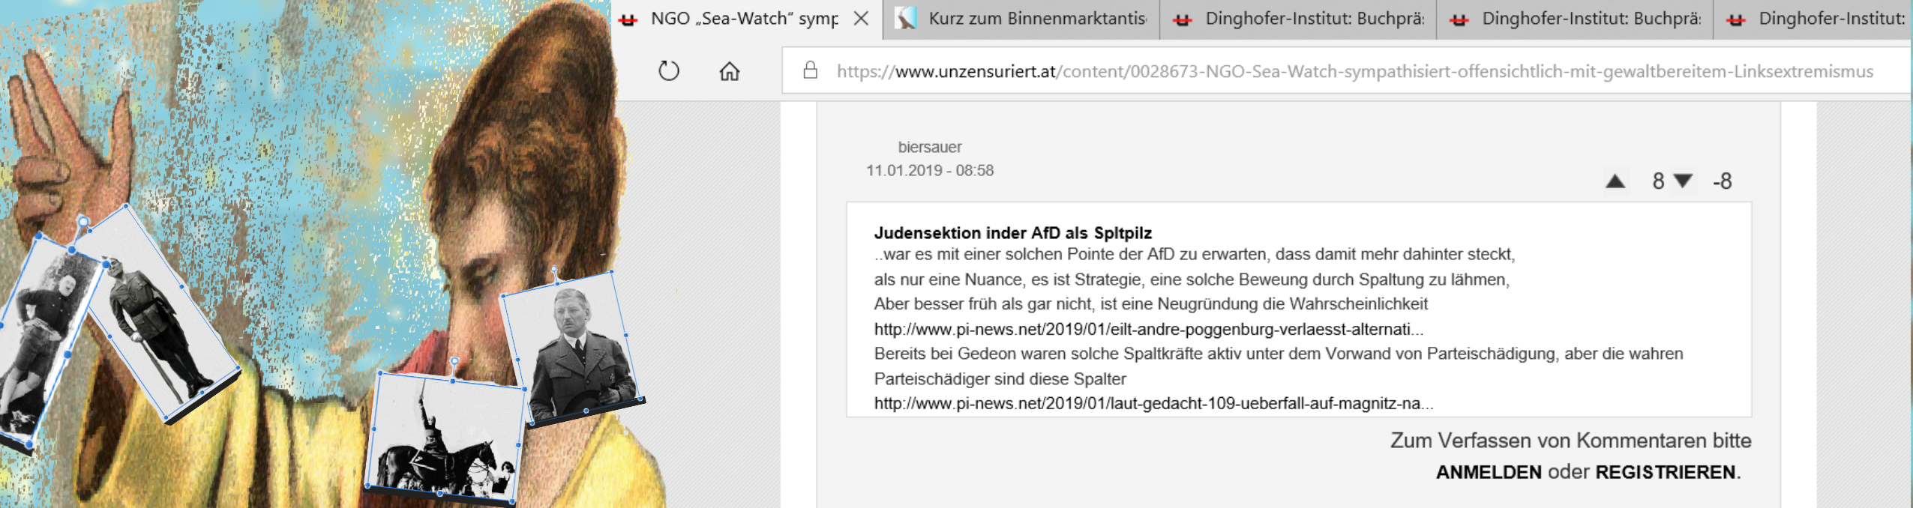
Task: Go to the browser home icon
Action: click(x=729, y=71)
